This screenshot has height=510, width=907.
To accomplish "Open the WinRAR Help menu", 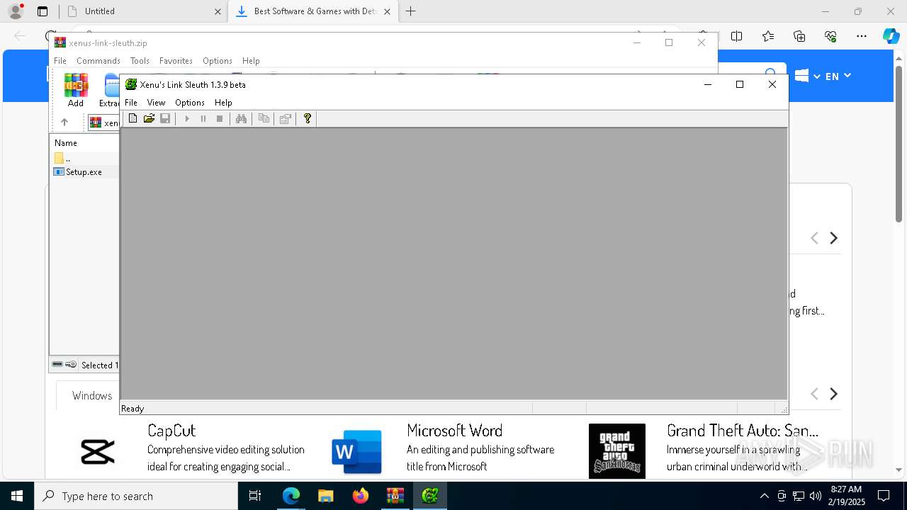I will 251,61.
